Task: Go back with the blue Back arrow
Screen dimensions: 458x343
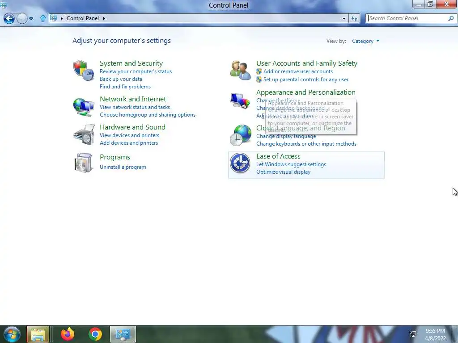Action: (x=9, y=18)
